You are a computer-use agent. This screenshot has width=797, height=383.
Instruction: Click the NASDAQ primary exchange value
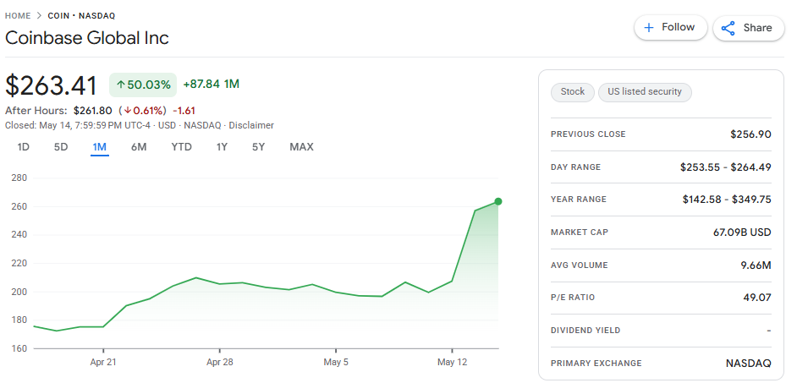point(748,364)
